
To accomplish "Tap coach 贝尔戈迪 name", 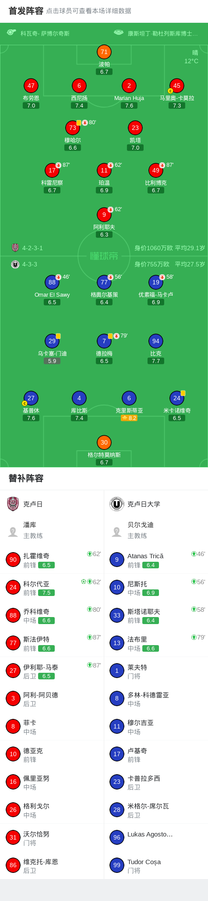I will point(141,525).
